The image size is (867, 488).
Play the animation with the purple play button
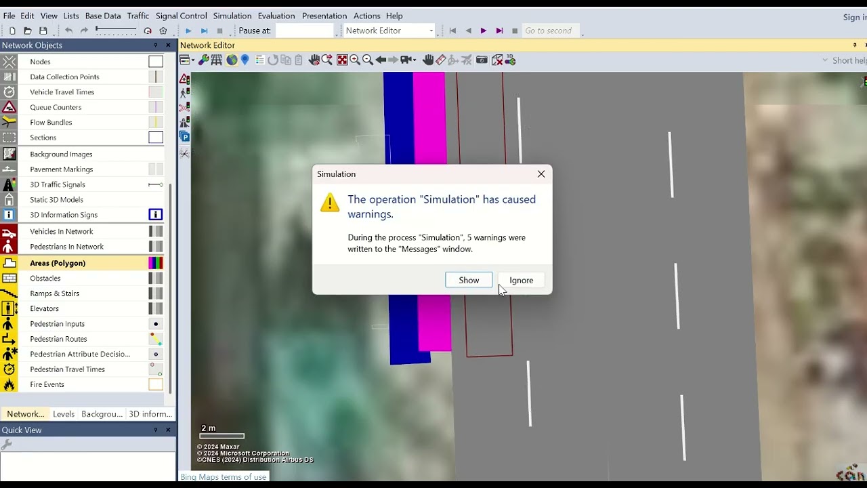click(484, 30)
